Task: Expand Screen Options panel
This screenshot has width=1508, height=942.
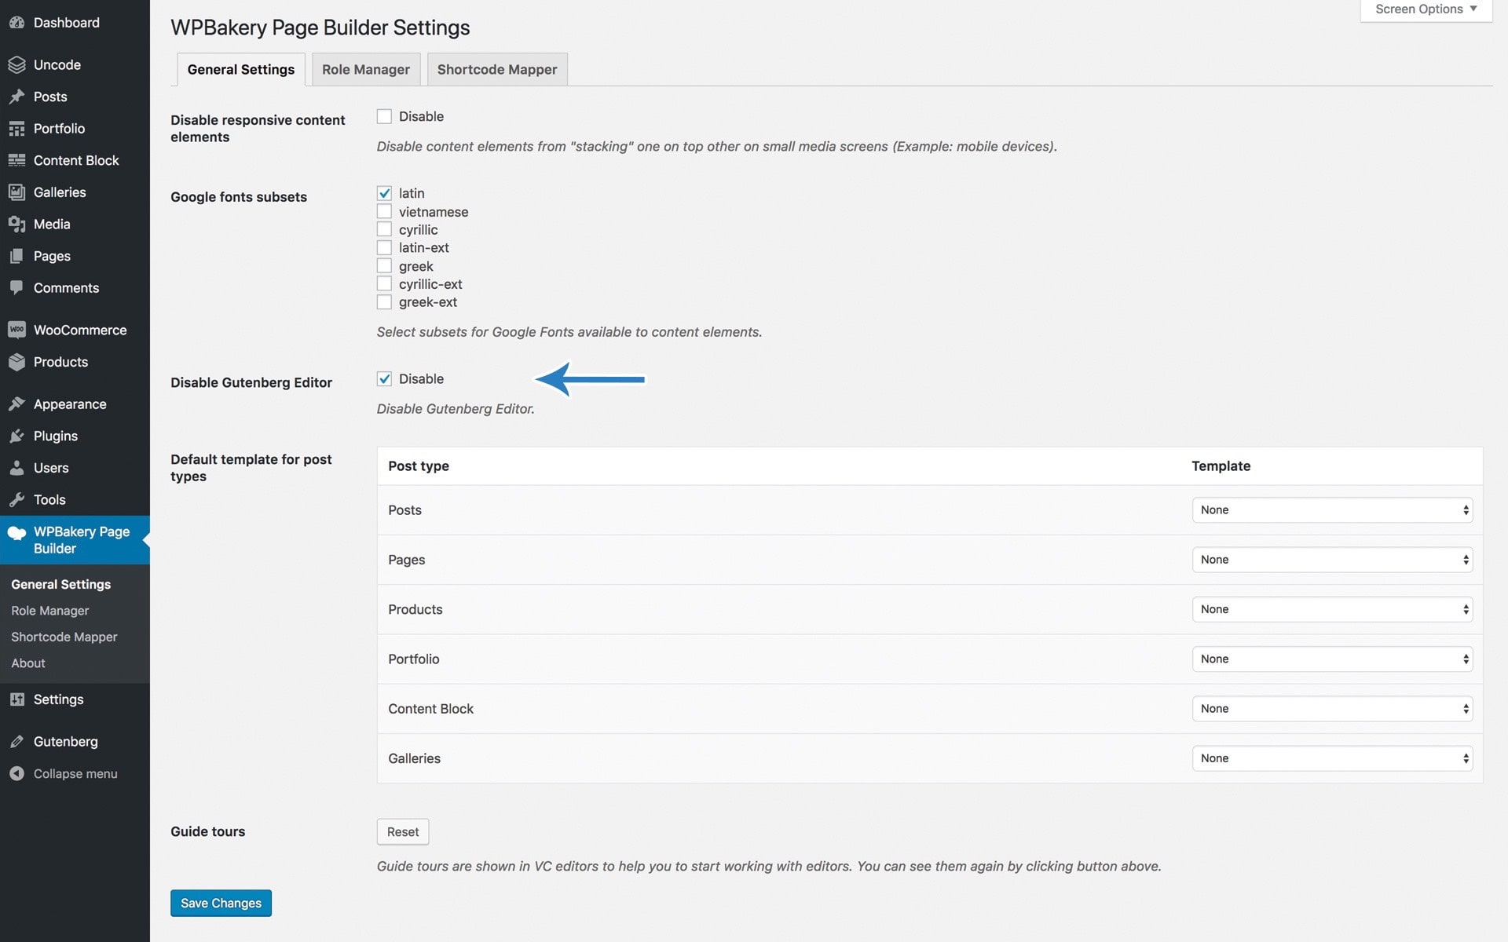Action: 1426,9
